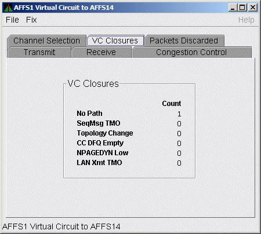Maximize the AFFS1 Virtual Circuit window
This screenshot has height=234, width=261.
[x=242, y=8]
